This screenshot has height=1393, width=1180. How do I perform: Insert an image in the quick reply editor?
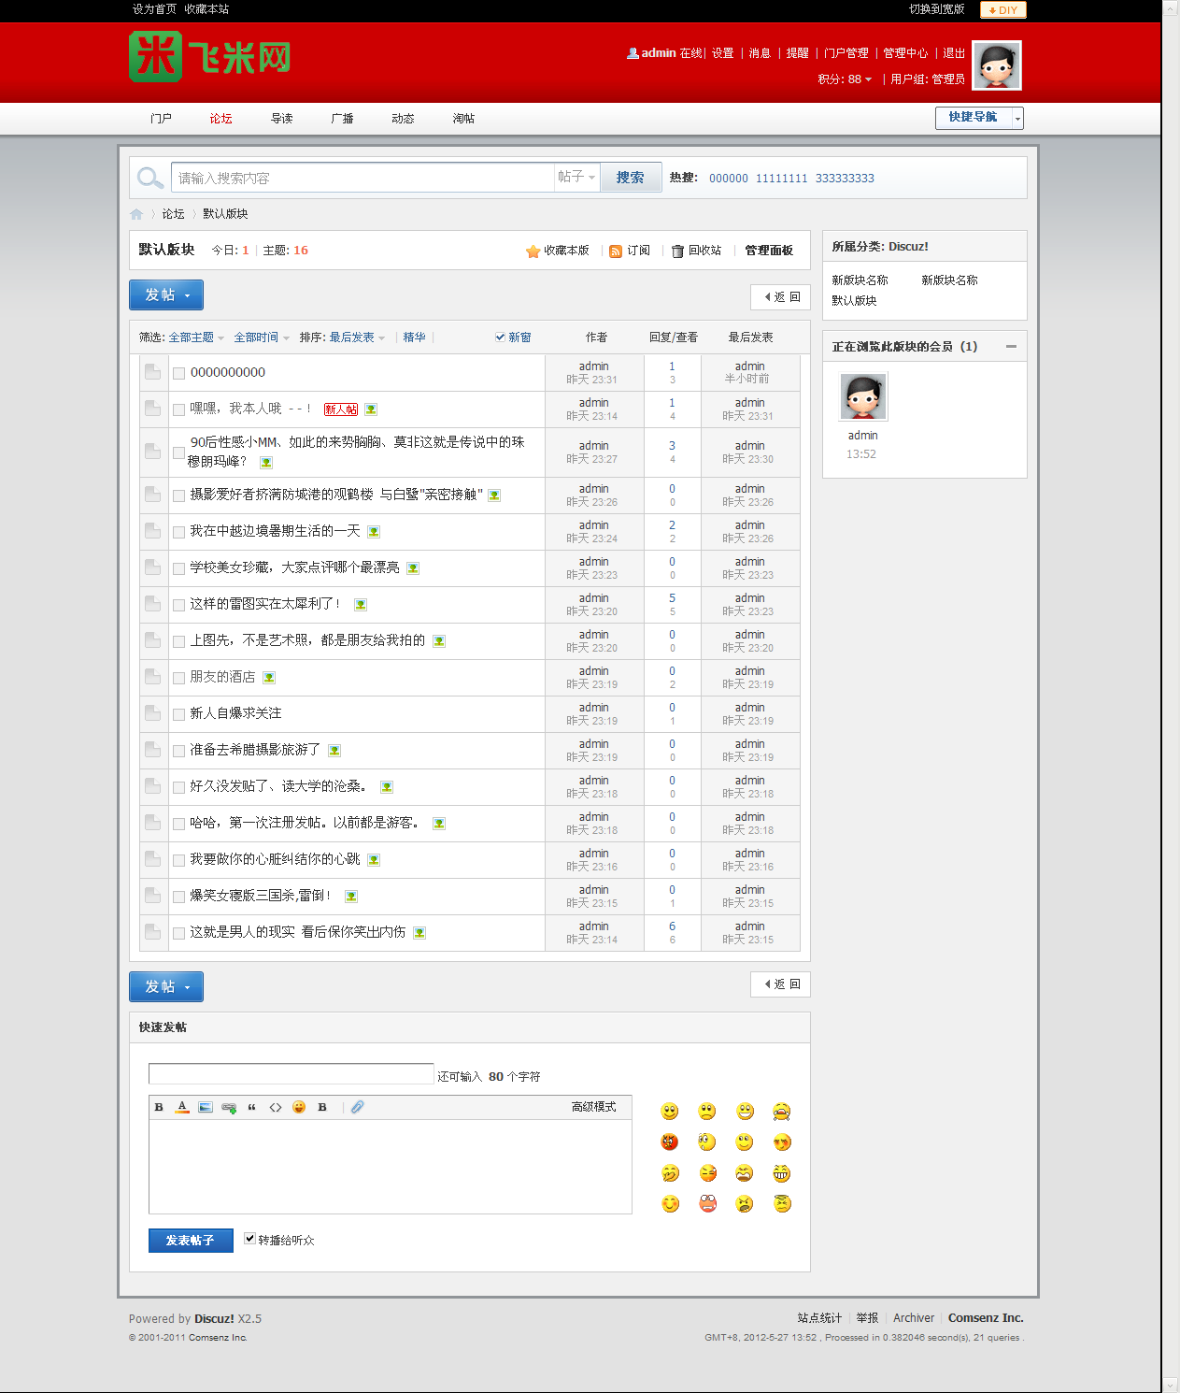(206, 1107)
